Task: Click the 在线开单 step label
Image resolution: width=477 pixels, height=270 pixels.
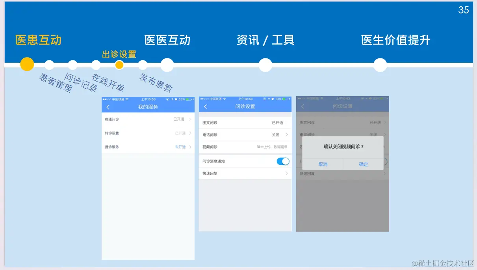Action: click(x=108, y=82)
